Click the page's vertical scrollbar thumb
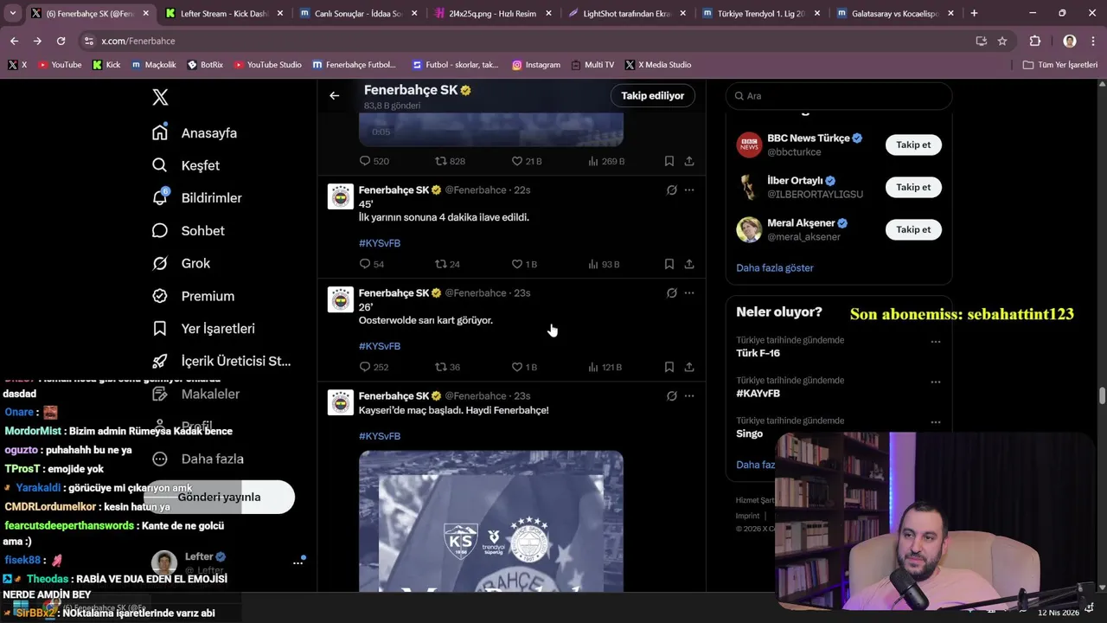Image resolution: width=1107 pixels, height=623 pixels. click(1102, 396)
